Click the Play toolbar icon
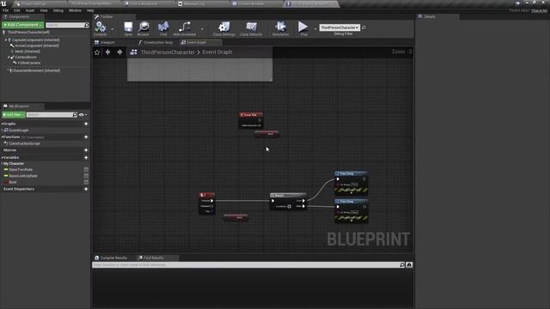550x309 pixels. pyautogui.click(x=302, y=27)
